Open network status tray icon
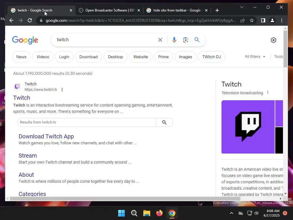This screenshot has height=220, width=293. (x=250, y=213)
